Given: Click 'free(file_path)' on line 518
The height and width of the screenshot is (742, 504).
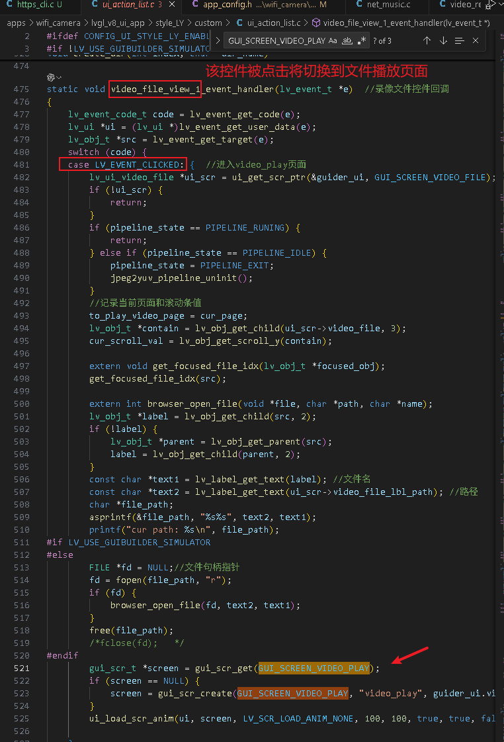Looking at the screenshot, I should point(129,630).
